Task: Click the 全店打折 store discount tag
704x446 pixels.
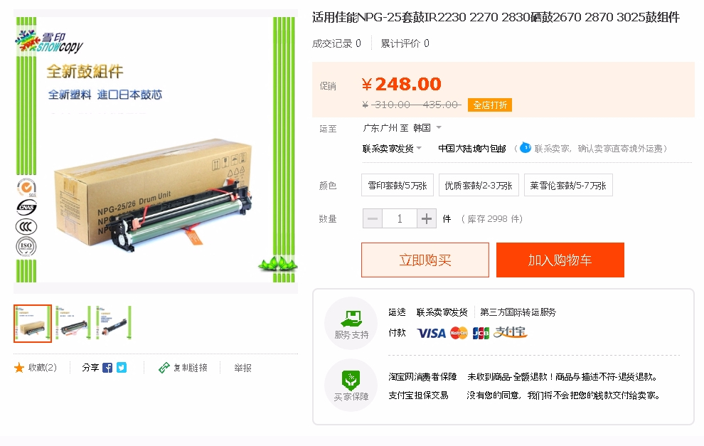Action: [490, 105]
